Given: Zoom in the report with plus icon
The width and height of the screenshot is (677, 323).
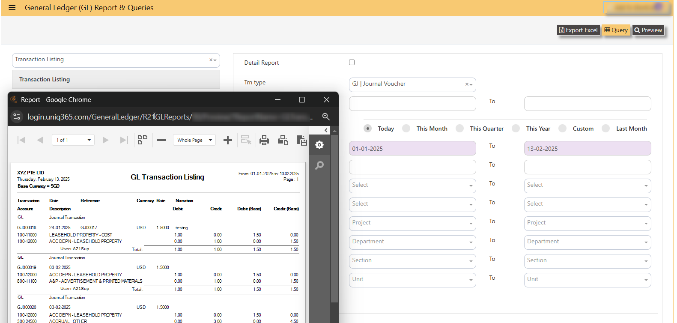Looking at the screenshot, I should tap(228, 140).
